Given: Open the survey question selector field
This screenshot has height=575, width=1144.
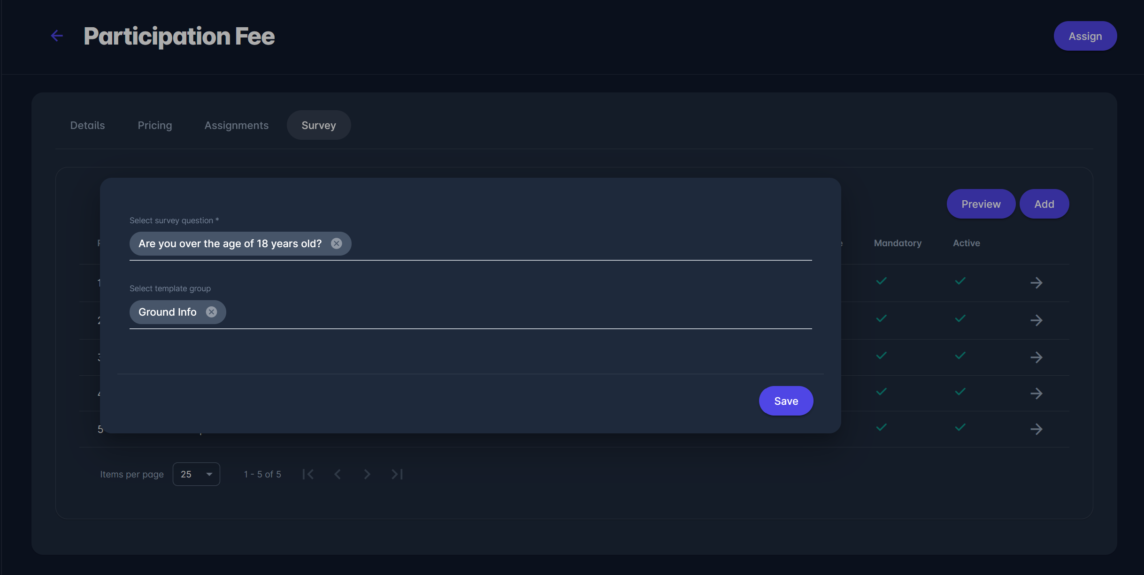Looking at the screenshot, I should [x=563, y=244].
